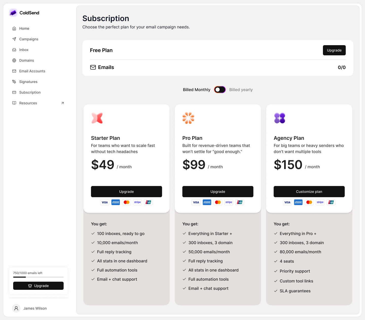
Task: Click Upgrade in the Free Plan card
Action: click(334, 50)
